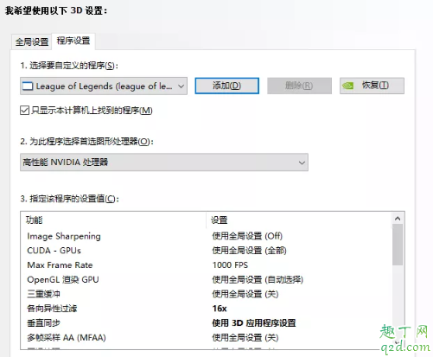Viewport: 433px width, 357px height.
Task: Toggle 只显示本计算机上找到的程序 checkbox
Action: pyautogui.click(x=24, y=111)
